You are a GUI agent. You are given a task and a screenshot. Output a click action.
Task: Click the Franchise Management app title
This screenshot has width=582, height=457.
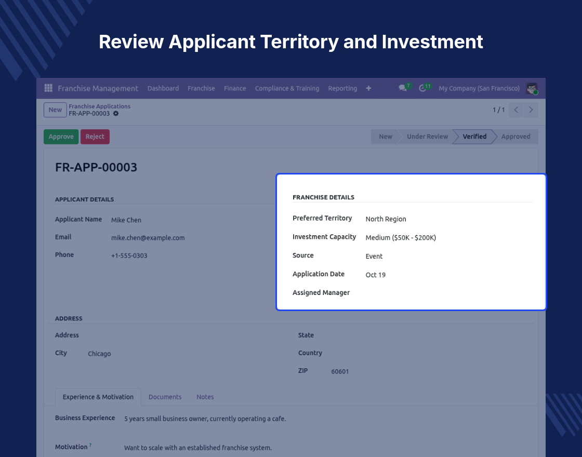point(98,88)
